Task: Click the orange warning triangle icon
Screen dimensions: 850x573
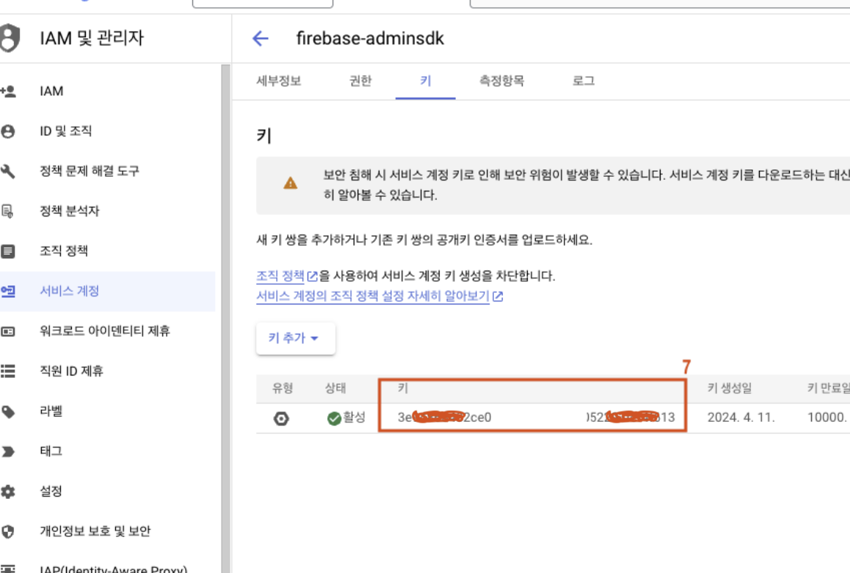Action: (291, 183)
